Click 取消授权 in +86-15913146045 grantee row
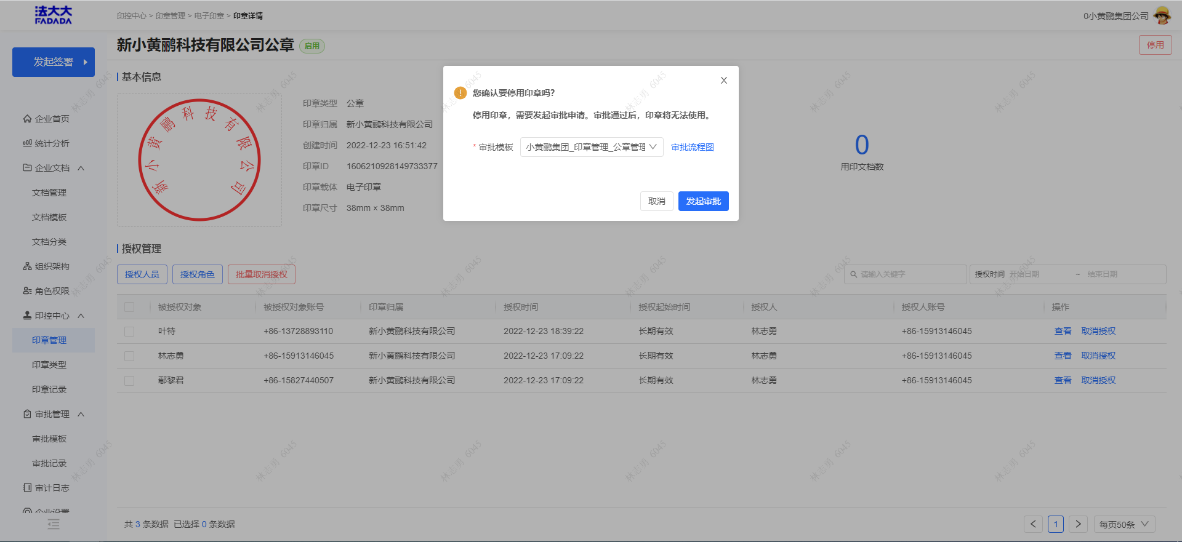 pyautogui.click(x=1099, y=356)
